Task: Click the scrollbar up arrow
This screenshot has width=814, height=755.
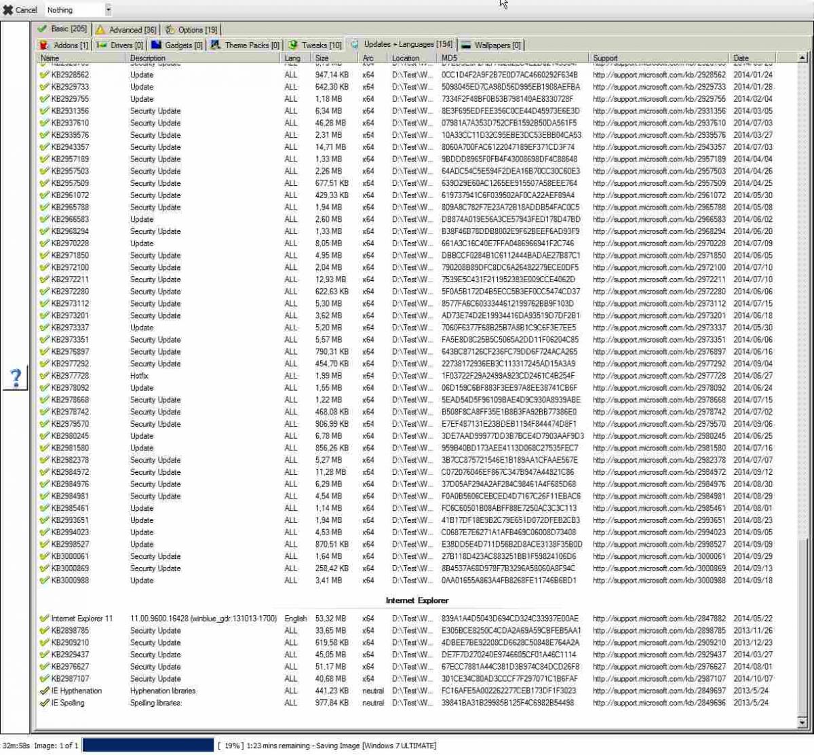Action: (802, 59)
